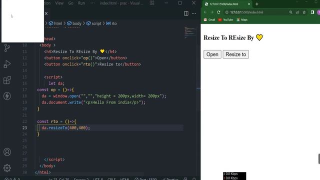The height and width of the screenshot is (180, 320).
Task: Click Open button on the web page
Action: (x=212, y=54)
